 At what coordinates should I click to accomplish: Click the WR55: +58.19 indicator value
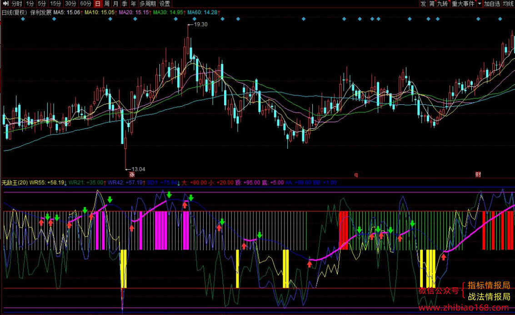tap(48, 182)
